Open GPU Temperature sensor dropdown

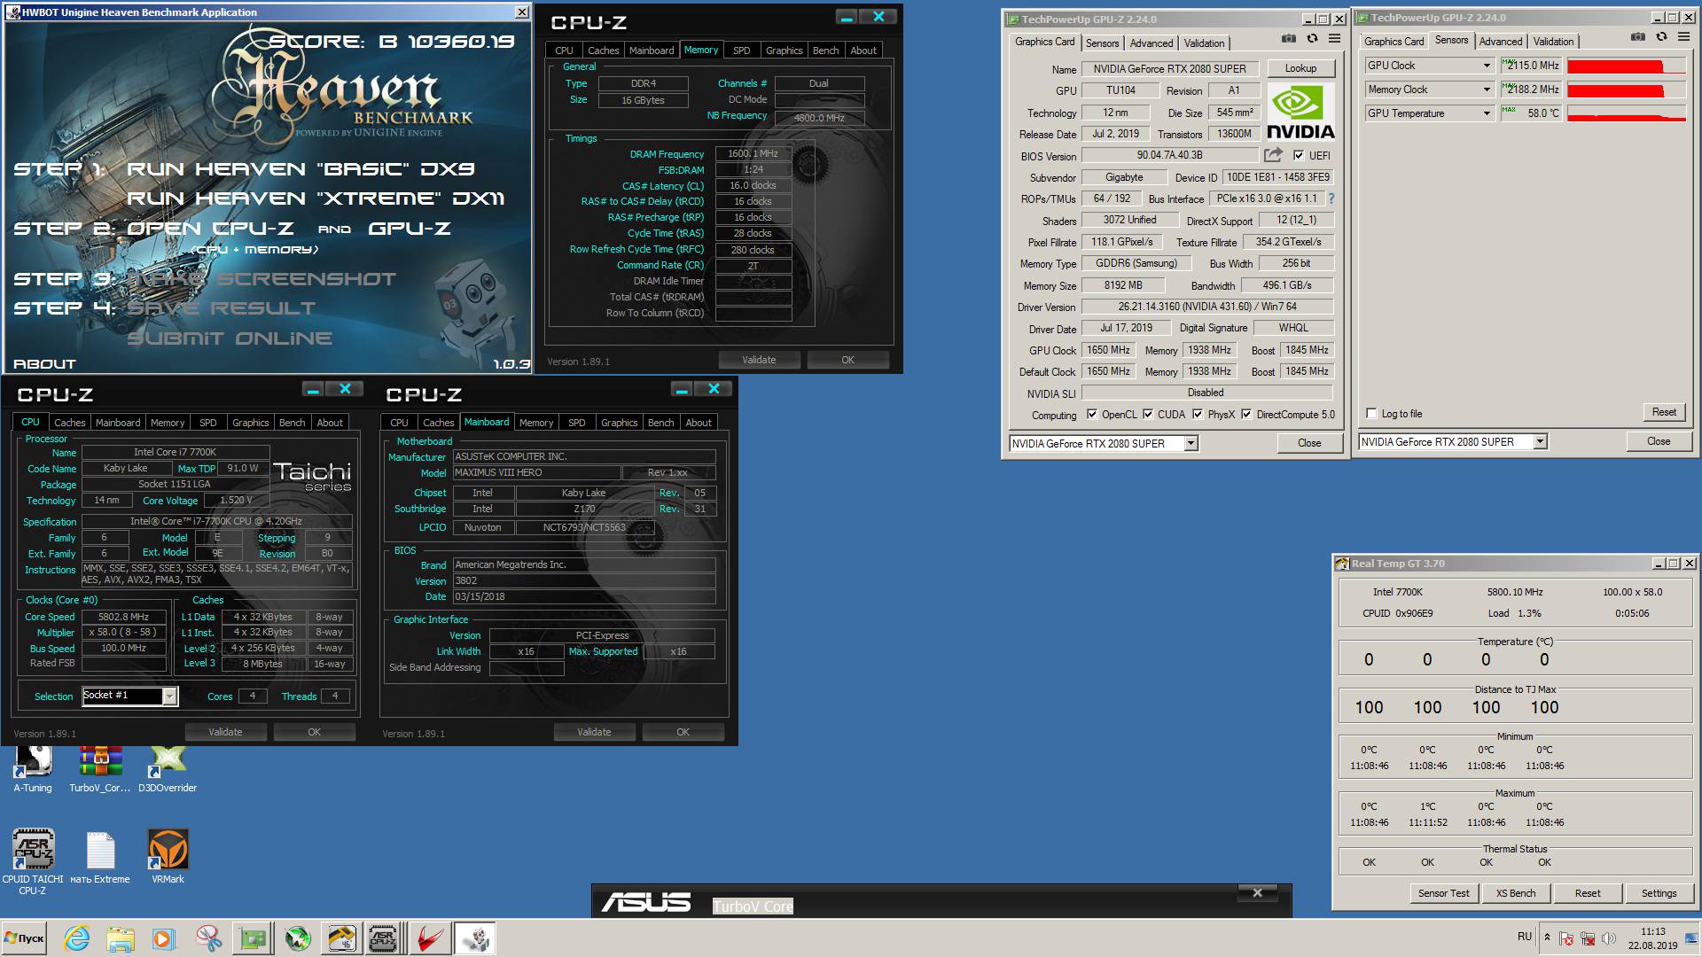[x=1430, y=113]
